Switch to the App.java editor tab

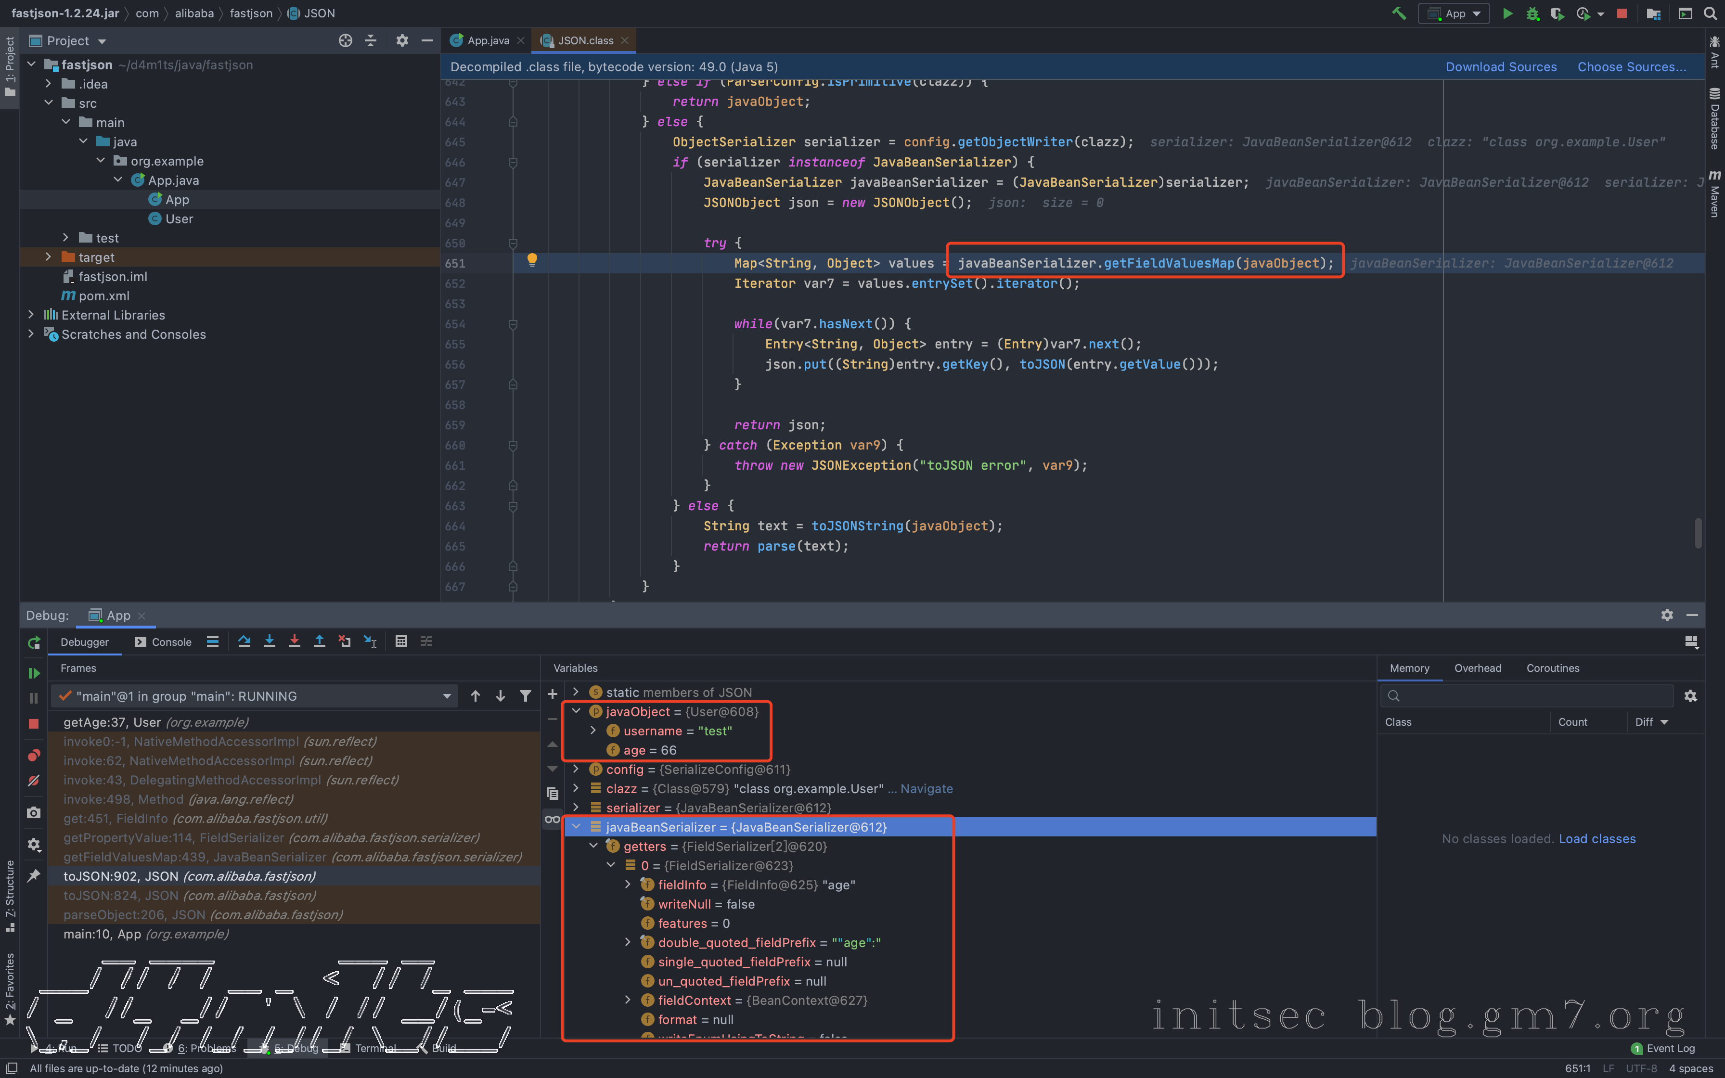(x=488, y=40)
